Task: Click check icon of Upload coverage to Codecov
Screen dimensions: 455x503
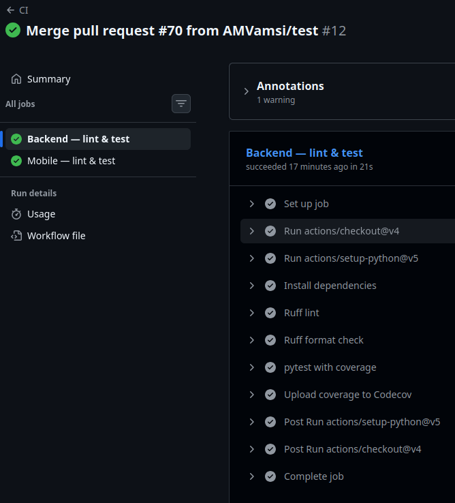Action: click(x=270, y=395)
